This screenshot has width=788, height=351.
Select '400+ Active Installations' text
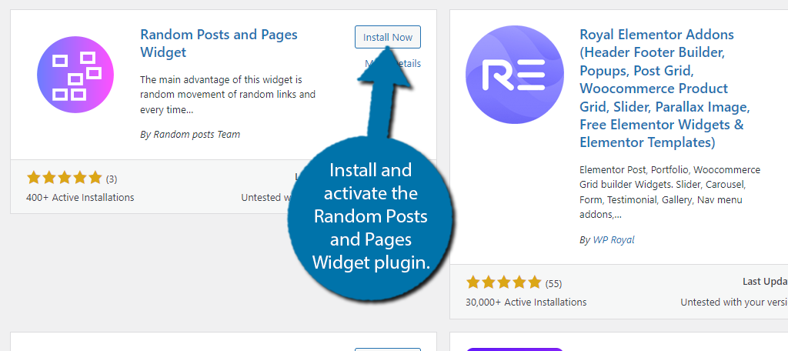click(80, 197)
